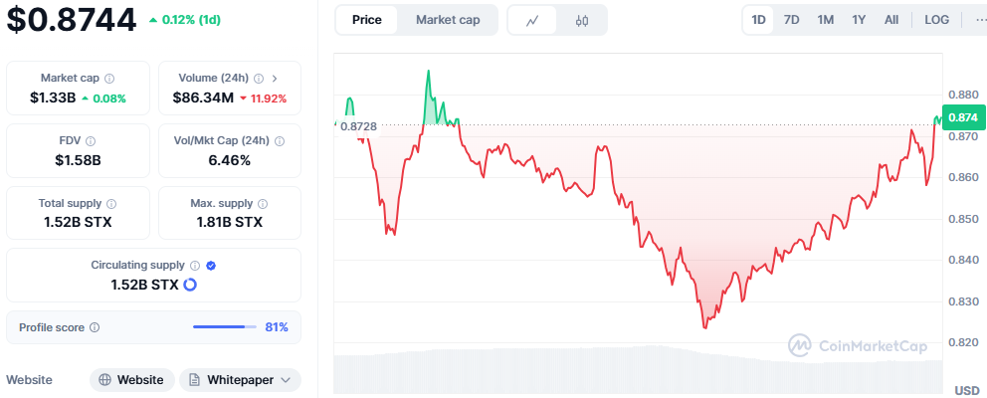Expand the Whitepaper dropdown

point(240,380)
